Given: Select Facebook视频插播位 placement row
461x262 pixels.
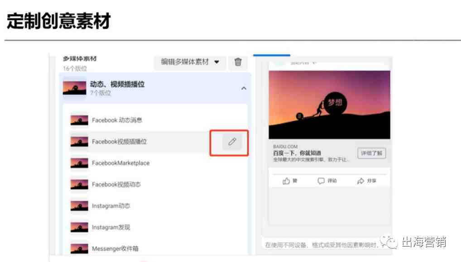Looking at the screenshot, I should click(x=139, y=142).
